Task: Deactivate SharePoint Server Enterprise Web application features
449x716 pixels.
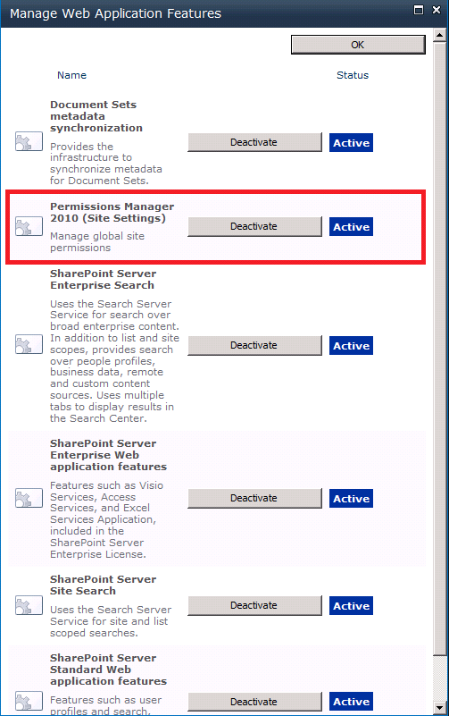Action: 254,498
